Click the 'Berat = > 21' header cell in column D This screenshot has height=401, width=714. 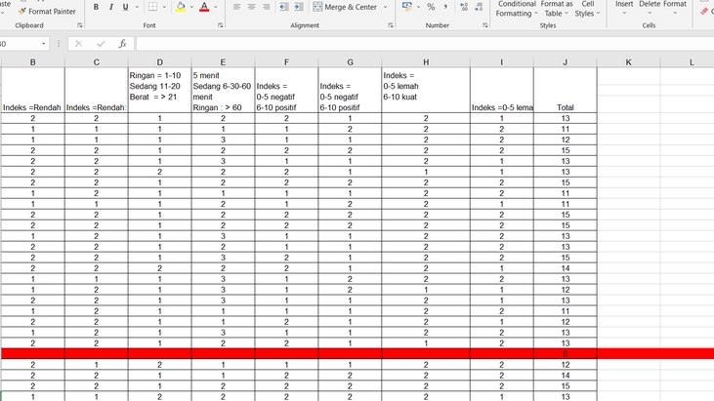(x=160, y=90)
